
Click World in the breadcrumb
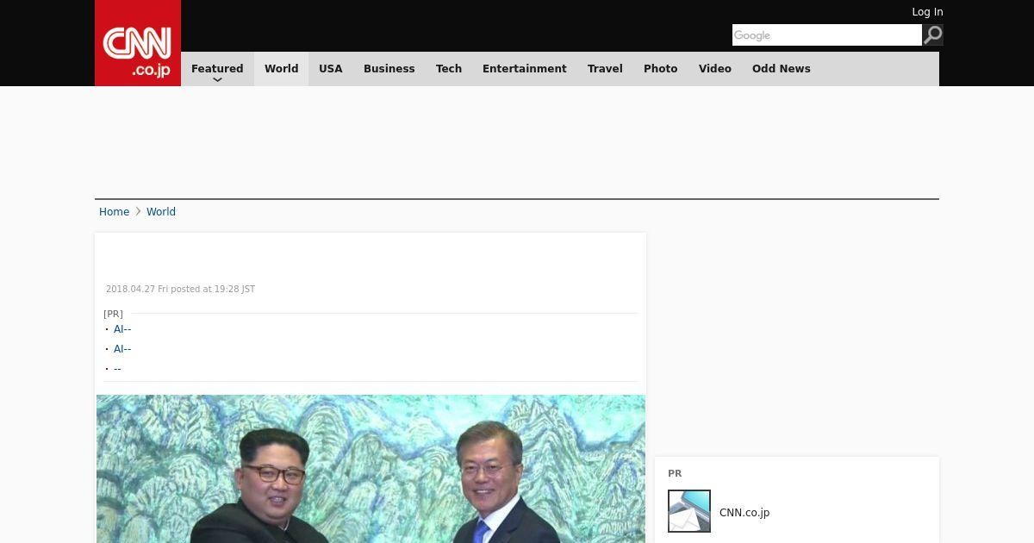(x=161, y=212)
